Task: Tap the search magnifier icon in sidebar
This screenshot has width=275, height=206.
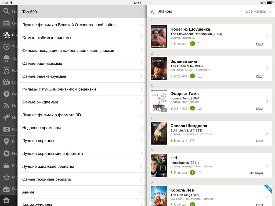Action: coord(6,11)
